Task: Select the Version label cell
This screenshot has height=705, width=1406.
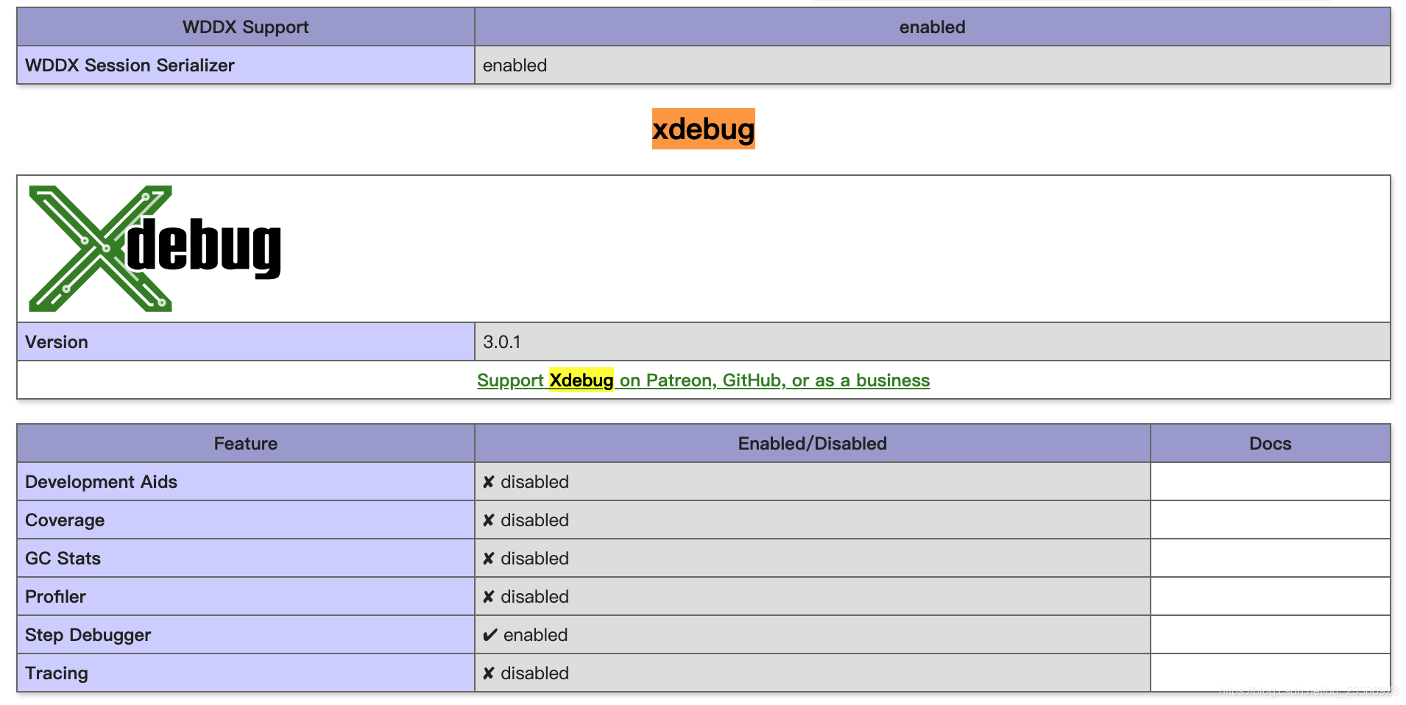Action: (x=246, y=341)
